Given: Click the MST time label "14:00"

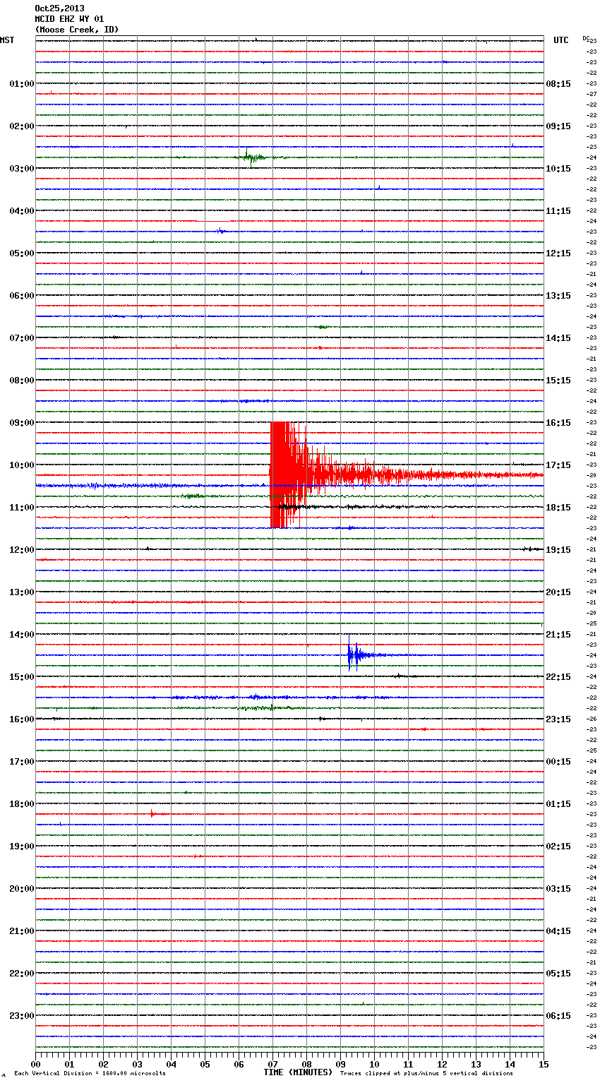Looking at the screenshot, I should pyautogui.click(x=22, y=635).
